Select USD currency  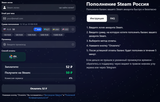pyautogui.click(x=65, y=30)
